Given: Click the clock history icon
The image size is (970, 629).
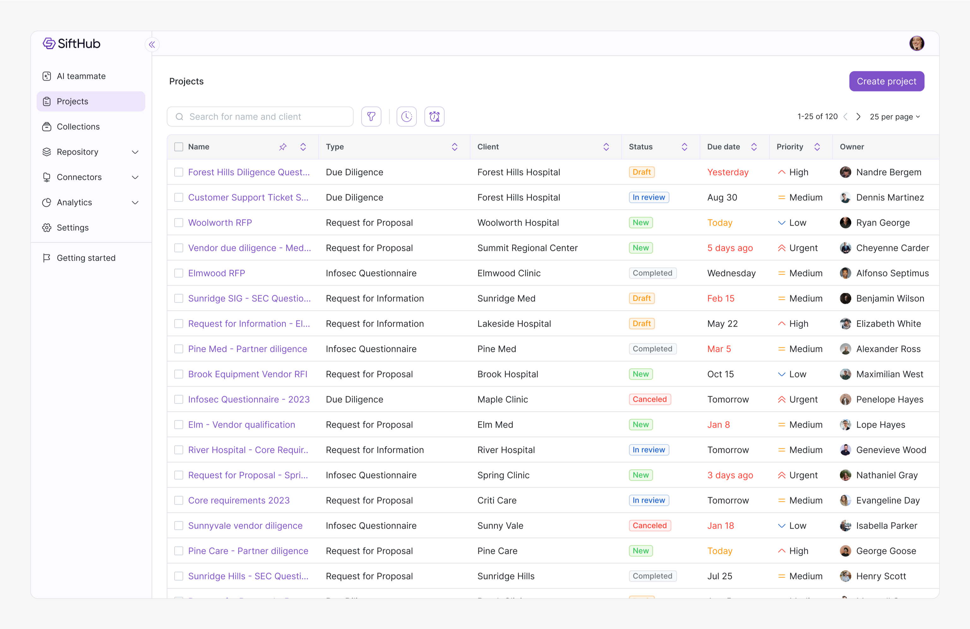Looking at the screenshot, I should (406, 116).
